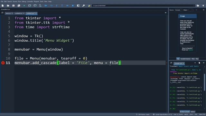The width and height of the screenshot is (206, 116).
Task: Select the IPython console bottom tab
Action: coord(185,112)
